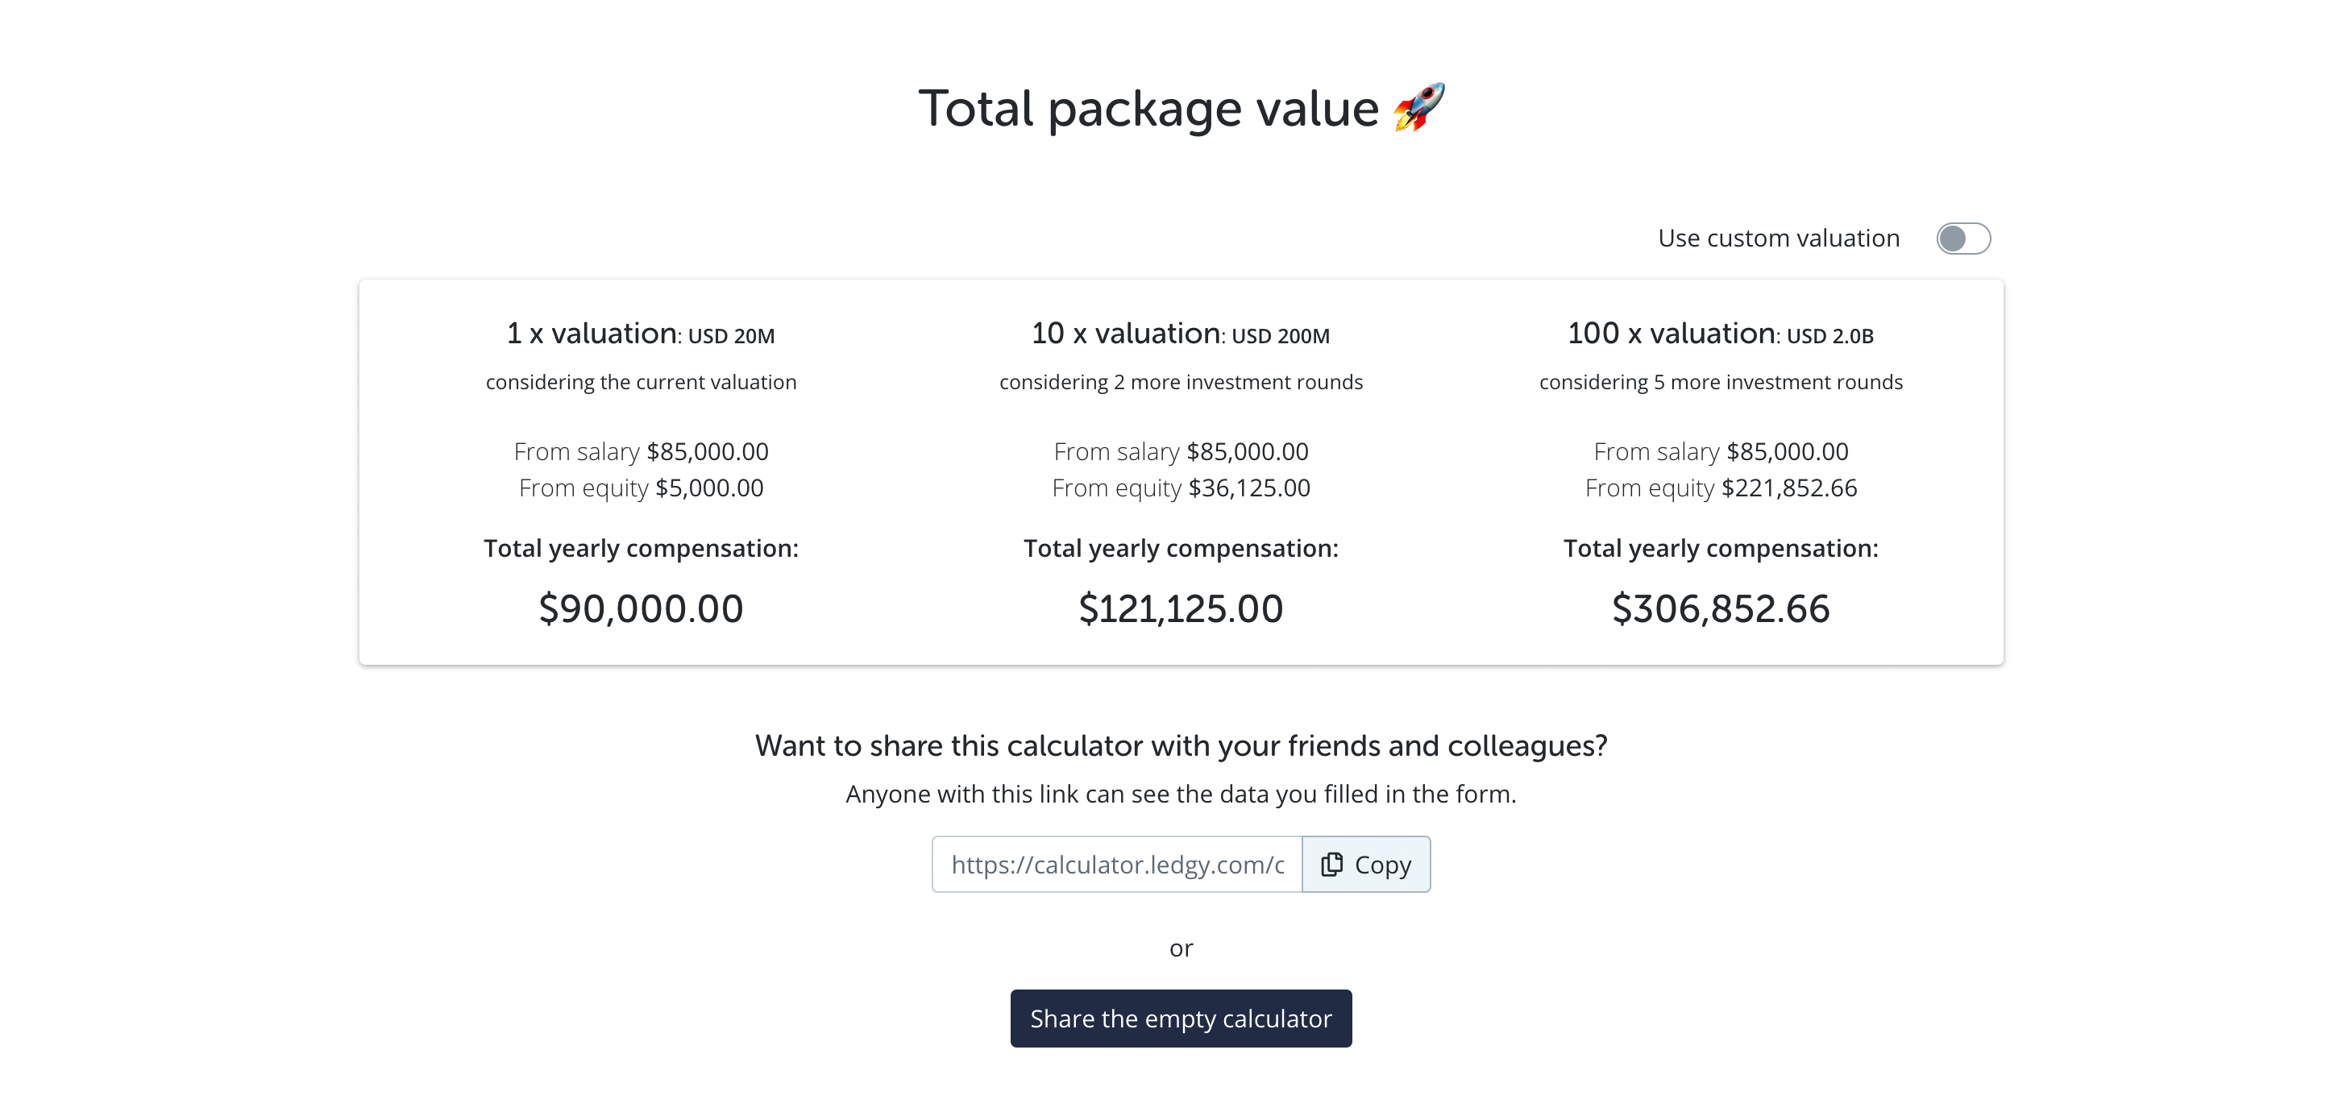Click the $221,852.66 equity amount
This screenshot has width=2334, height=1112.
(x=1788, y=488)
